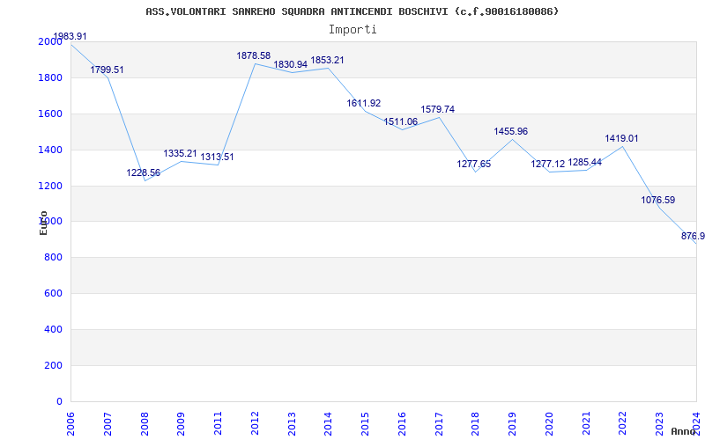This screenshot has width=705, height=440.
Task: Click the 1455.96 value label
Action: tap(511, 131)
